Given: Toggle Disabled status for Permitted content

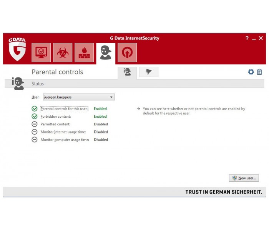Looking at the screenshot, I should pyautogui.click(x=101, y=124).
